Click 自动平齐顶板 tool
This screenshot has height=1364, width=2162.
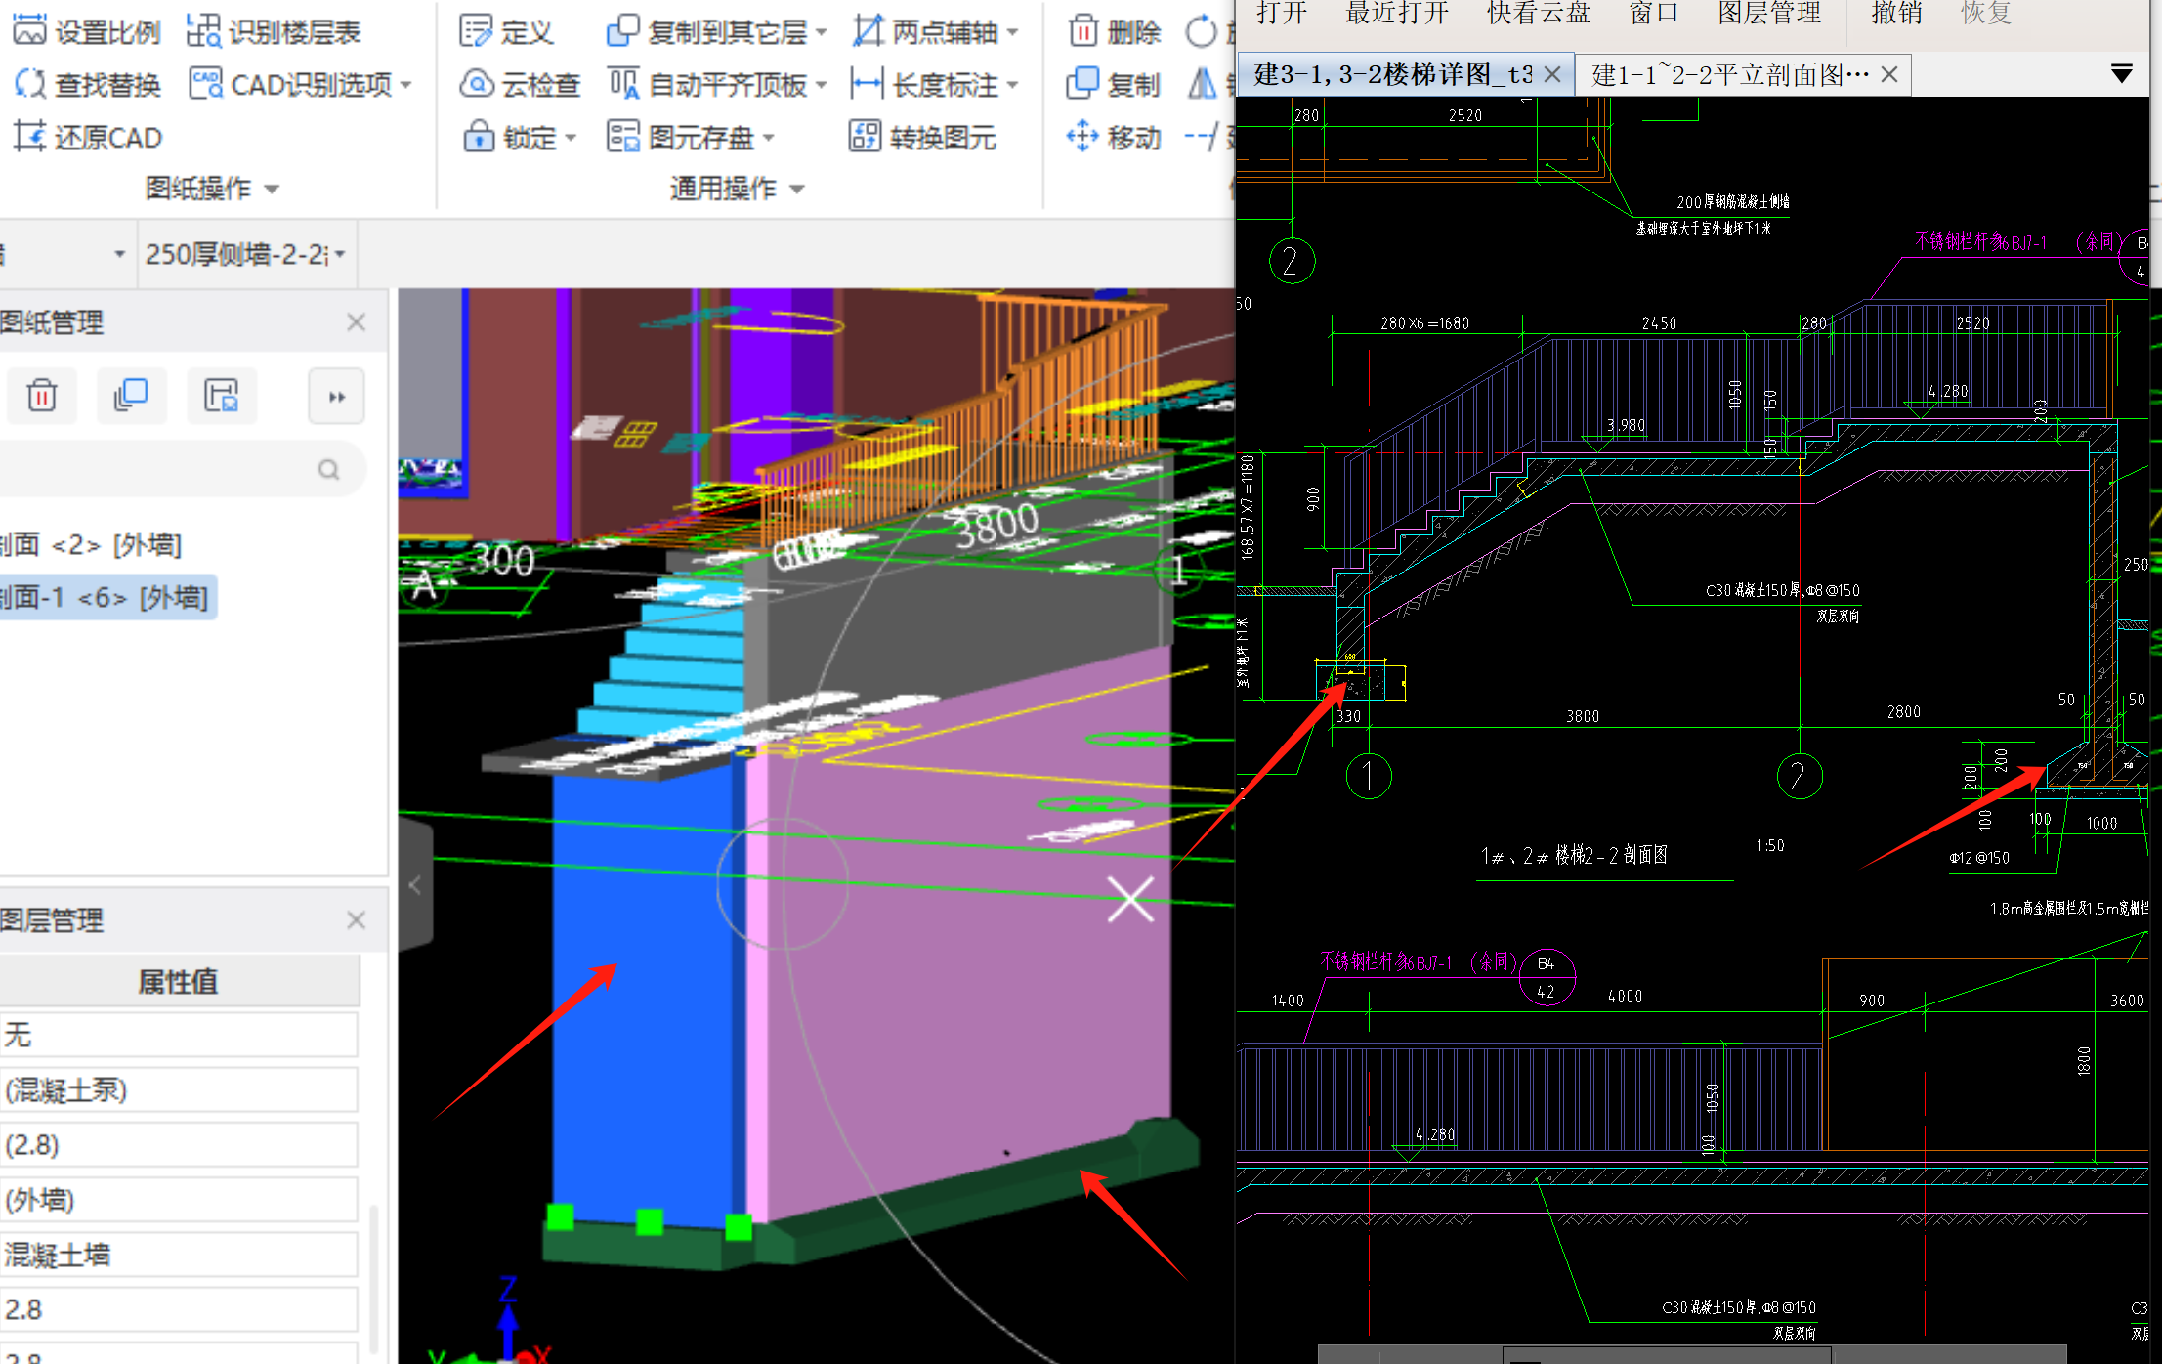tap(708, 85)
